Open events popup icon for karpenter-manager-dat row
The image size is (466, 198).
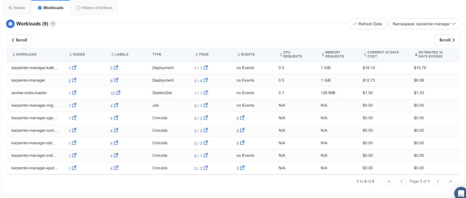242,143
